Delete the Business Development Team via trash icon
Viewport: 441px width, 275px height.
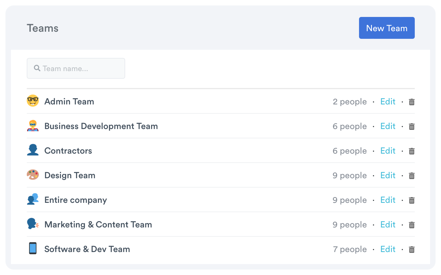pos(411,127)
